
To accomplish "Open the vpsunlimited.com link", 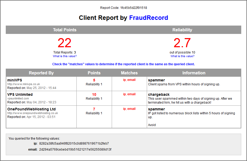I will (18, 98).
